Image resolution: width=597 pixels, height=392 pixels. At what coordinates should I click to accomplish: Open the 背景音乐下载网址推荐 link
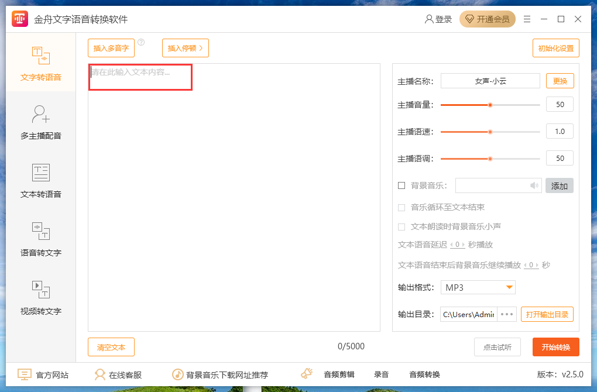pyautogui.click(x=220, y=375)
